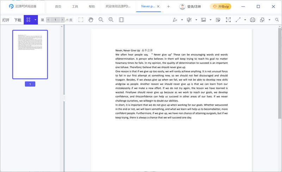Click the search magnifier icon
Image resolution: width=282 pixels, height=172 pixels.
(277, 20)
